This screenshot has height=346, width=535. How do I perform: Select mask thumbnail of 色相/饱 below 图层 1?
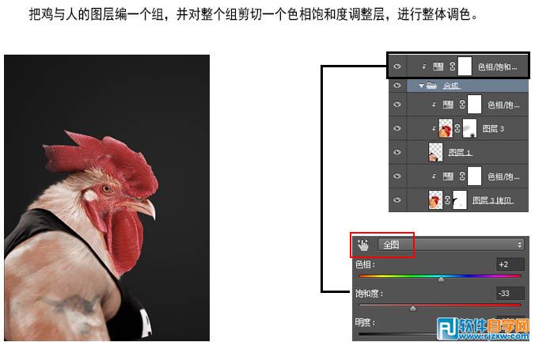click(x=474, y=176)
